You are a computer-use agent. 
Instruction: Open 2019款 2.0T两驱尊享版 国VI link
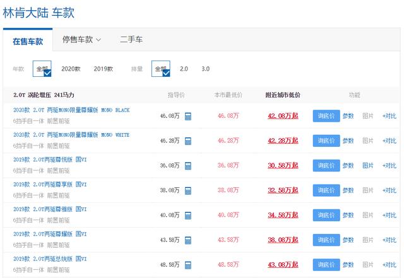(x=50, y=185)
